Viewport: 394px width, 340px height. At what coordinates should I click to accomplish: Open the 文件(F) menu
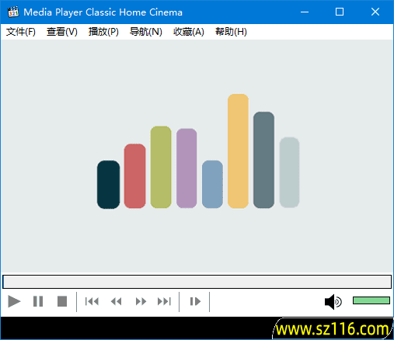coord(21,32)
